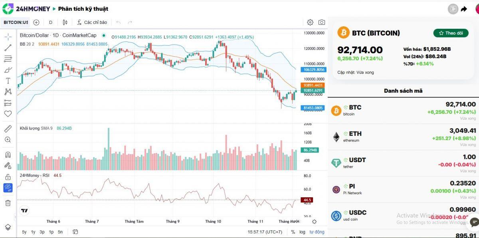This screenshot has height=238, width=479.
Task: Click the Phân tích kỹ thuật breadcrumb
Action: tap(83, 9)
